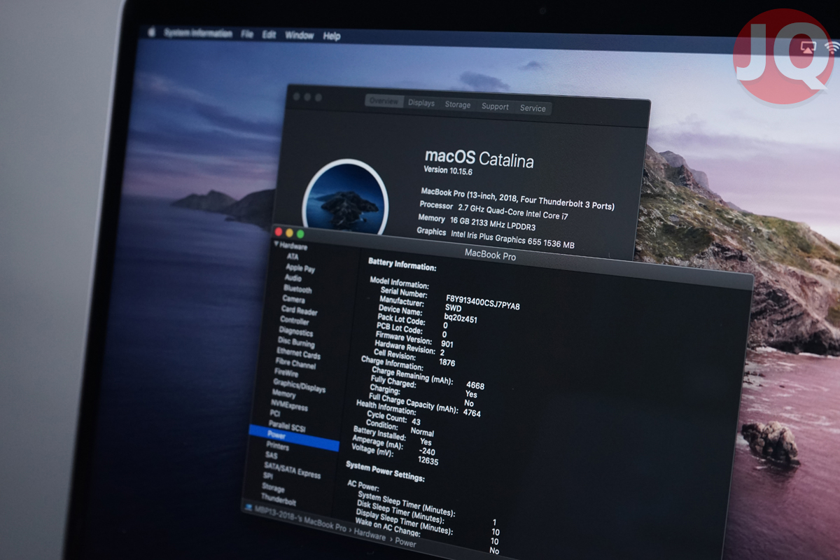Select Diagnostics in the sidebar
840x560 pixels.
pyautogui.click(x=296, y=331)
